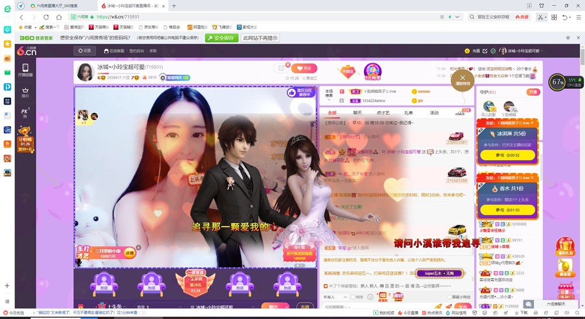Screen dimensions: 585x319
Task: Click the 关注 follow button
Action: coord(304,68)
